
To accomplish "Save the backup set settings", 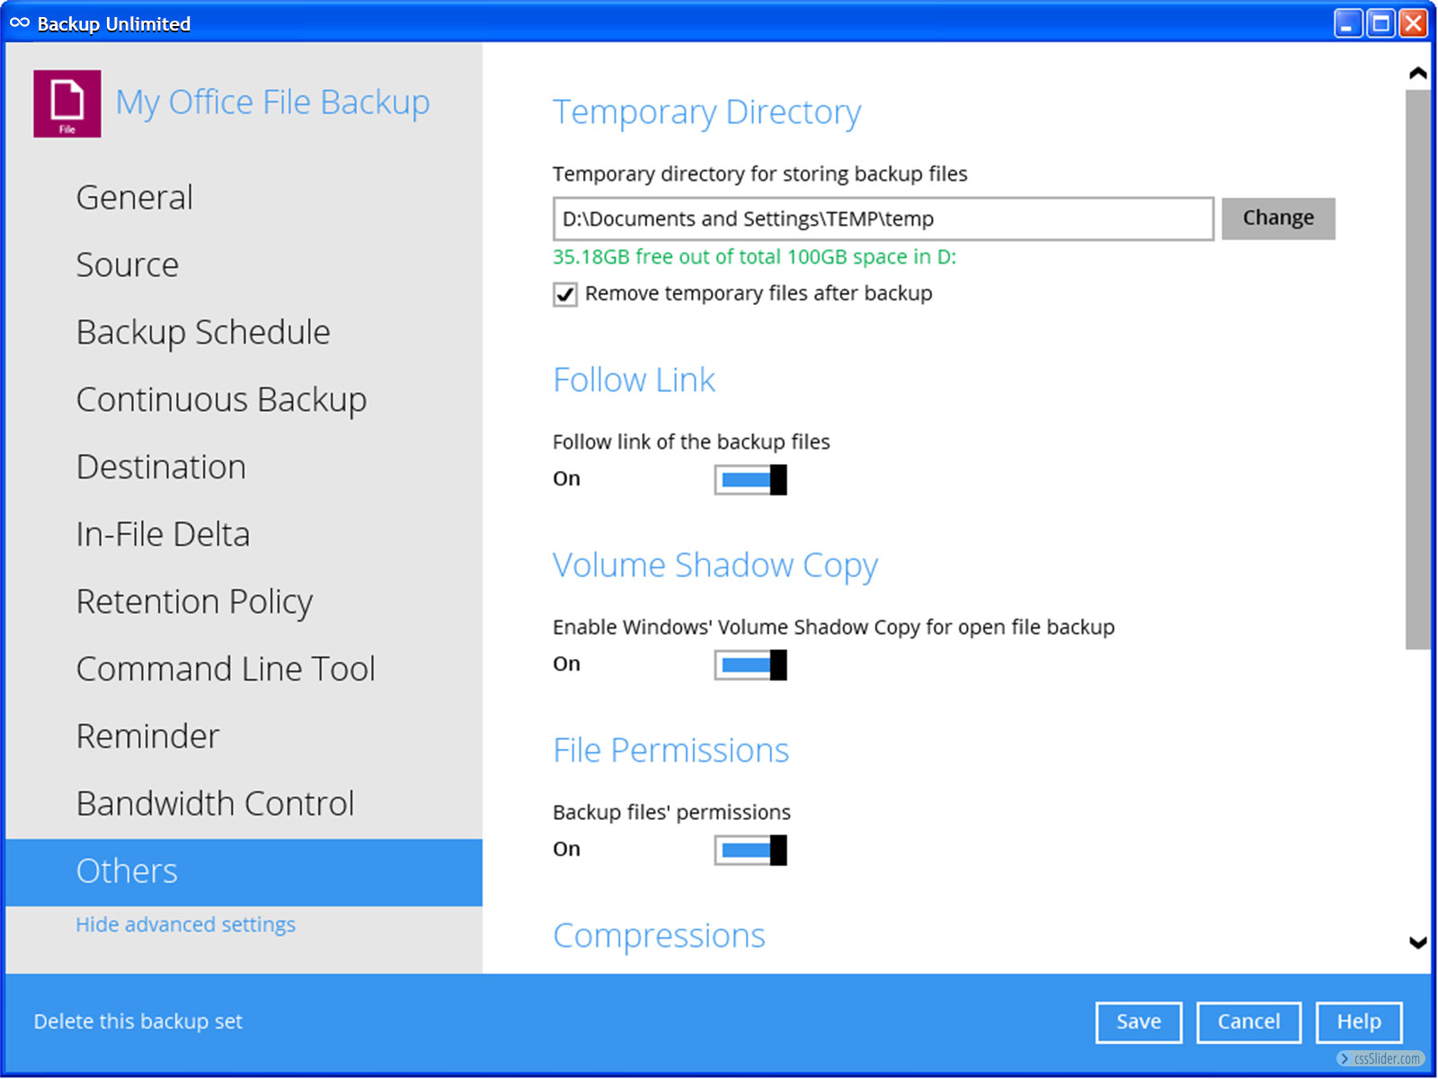I will [x=1138, y=1022].
